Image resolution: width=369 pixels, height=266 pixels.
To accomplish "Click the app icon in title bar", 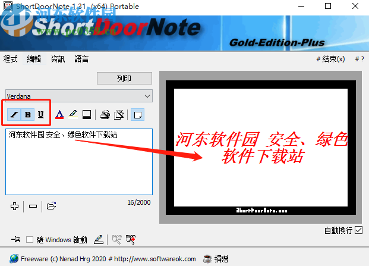I will tap(8, 6).
